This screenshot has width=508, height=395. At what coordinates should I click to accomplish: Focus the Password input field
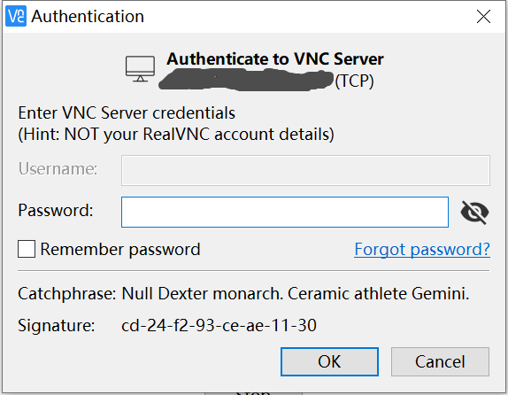click(x=285, y=212)
